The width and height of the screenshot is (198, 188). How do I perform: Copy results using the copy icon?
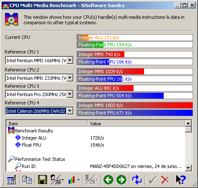click(x=27, y=180)
